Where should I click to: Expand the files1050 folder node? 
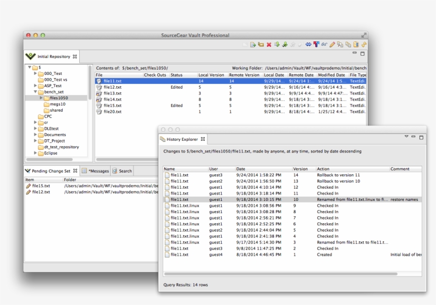41,98
